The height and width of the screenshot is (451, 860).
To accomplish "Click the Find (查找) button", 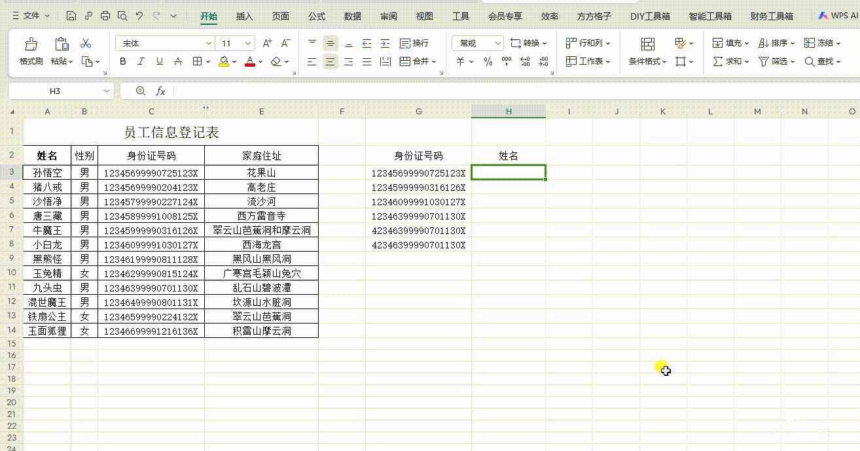I will [x=822, y=61].
